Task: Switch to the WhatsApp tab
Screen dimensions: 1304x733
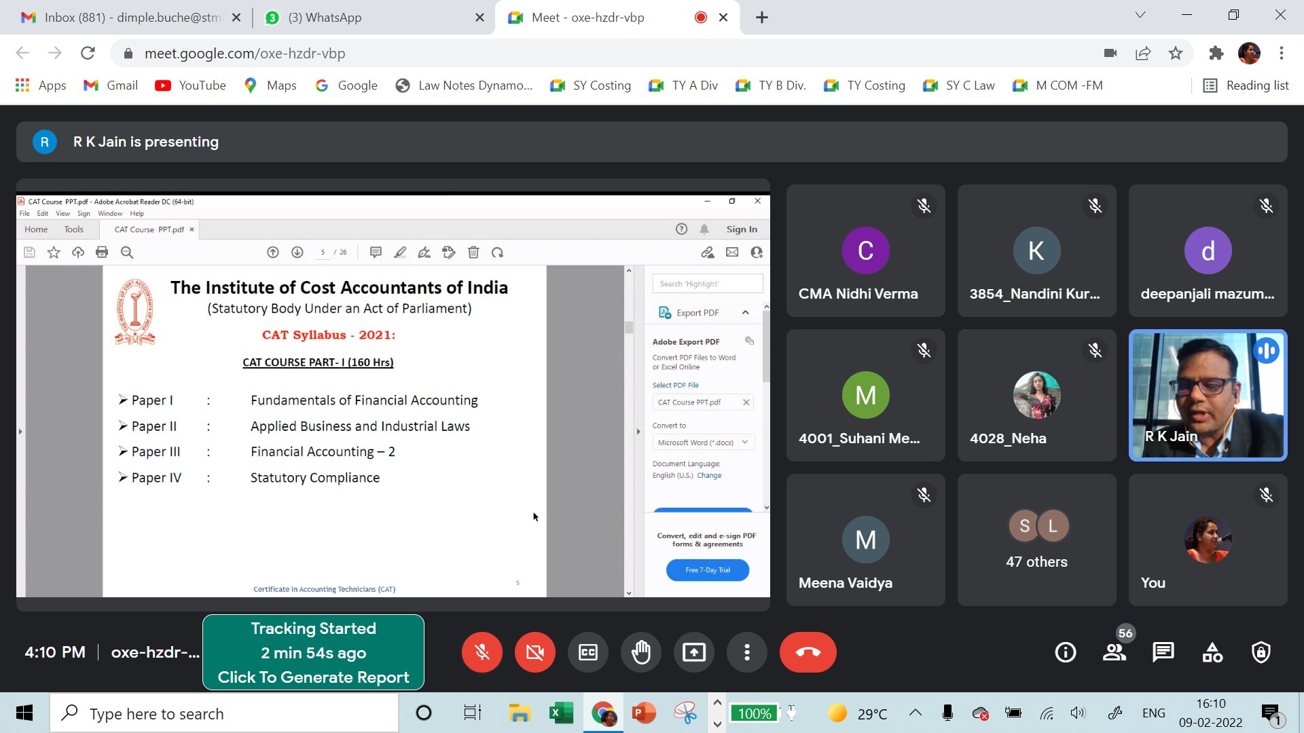Action: click(325, 18)
